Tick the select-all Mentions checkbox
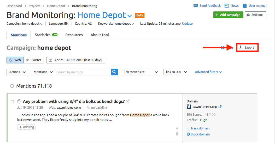Image resolution: width=275 pixels, height=144 pixels. click(12, 86)
